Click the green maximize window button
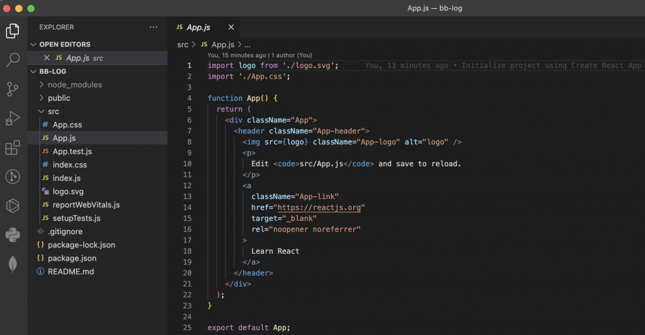 point(31,8)
